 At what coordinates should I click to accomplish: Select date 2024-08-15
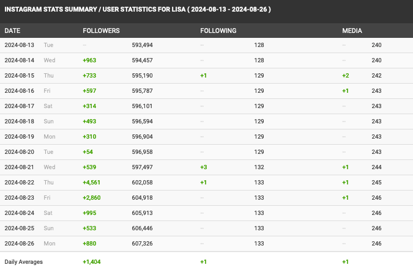pyautogui.click(x=19, y=76)
